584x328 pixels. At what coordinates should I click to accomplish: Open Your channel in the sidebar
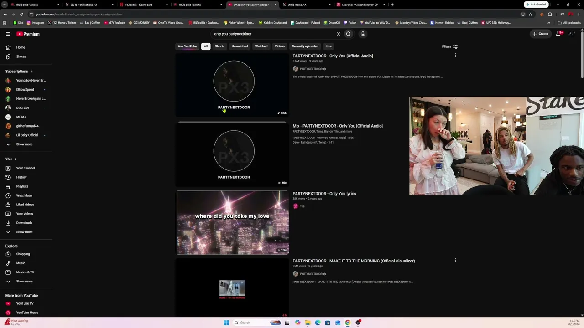pyautogui.click(x=26, y=168)
